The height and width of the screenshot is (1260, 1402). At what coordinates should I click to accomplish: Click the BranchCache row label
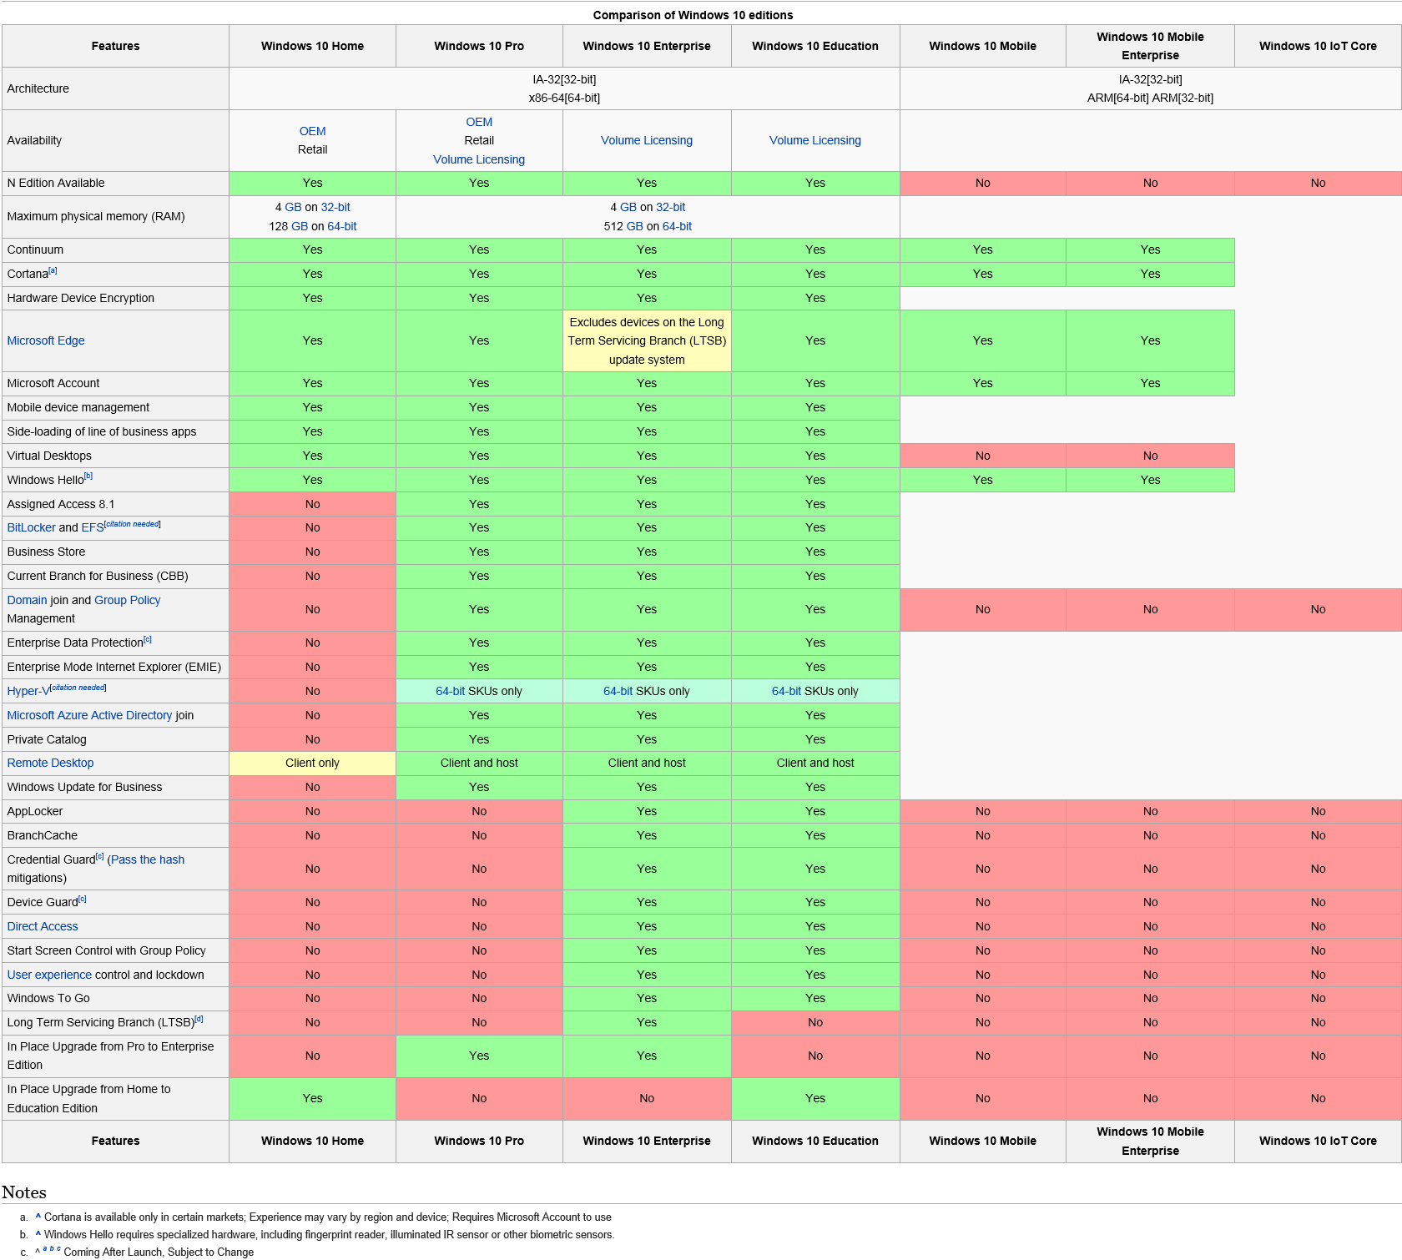pyautogui.click(x=42, y=835)
